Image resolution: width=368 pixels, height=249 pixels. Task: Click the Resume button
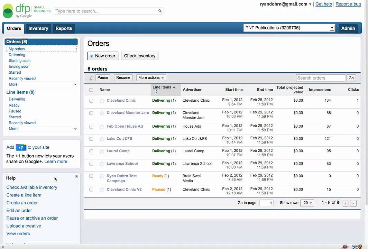(x=123, y=78)
